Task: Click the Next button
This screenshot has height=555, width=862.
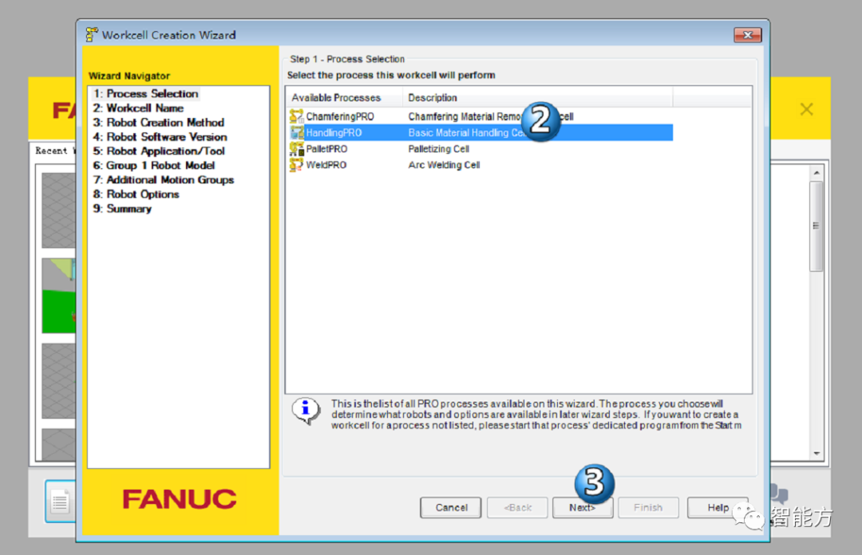Action: (582, 508)
